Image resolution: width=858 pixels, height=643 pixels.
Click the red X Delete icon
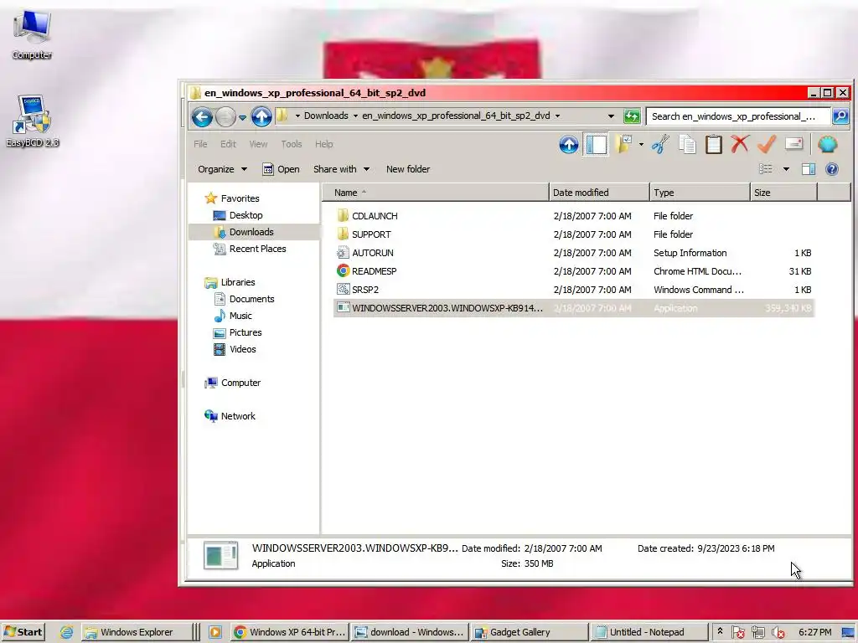pos(740,144)
